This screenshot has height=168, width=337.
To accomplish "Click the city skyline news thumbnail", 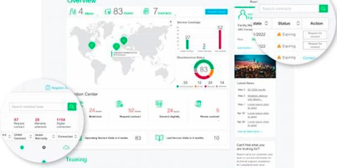I will 255,66.
